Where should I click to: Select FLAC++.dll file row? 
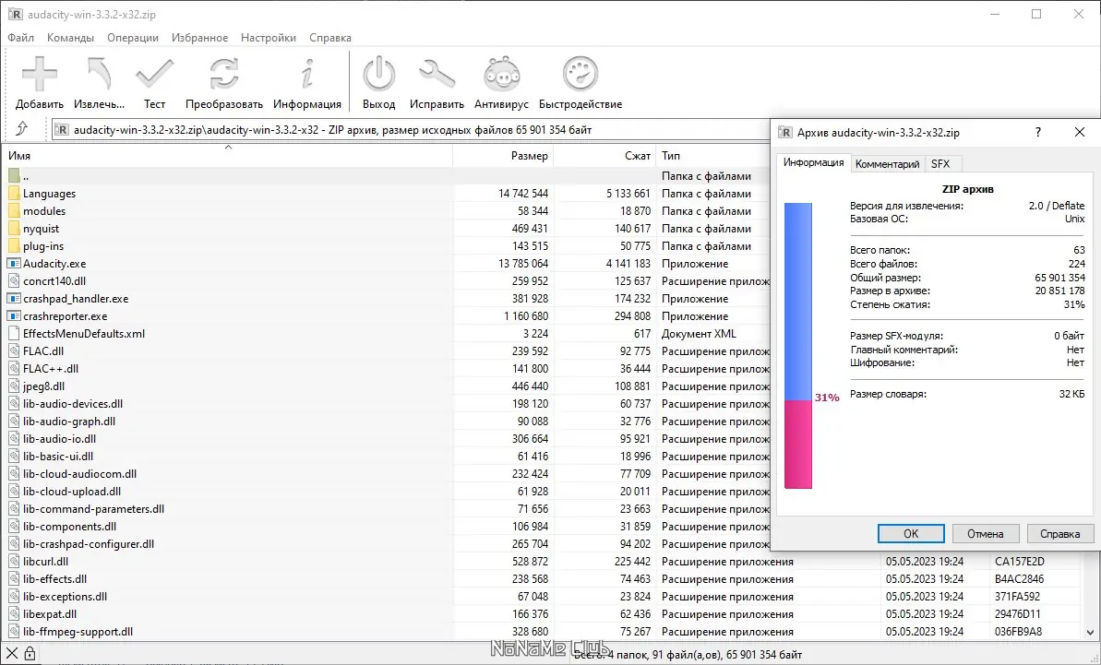[x=386, y=369]
